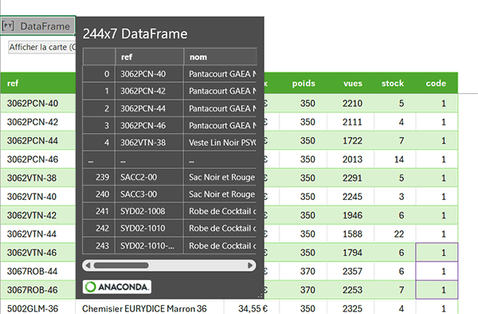Click the 'ref' header in the DataFrame card
Viewport: 478px width, 314px height.
[150, 57]
